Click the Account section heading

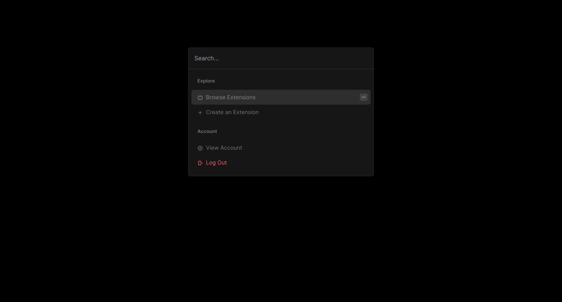[x=207, y=131]
